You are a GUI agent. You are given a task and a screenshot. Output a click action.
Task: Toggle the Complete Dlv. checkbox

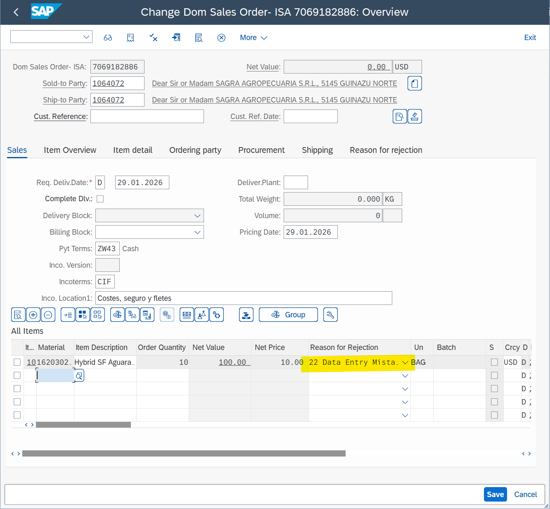pos(100,199)
